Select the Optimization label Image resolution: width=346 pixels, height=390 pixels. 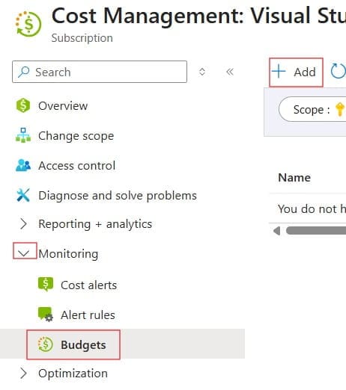click(x=73, y=374)
